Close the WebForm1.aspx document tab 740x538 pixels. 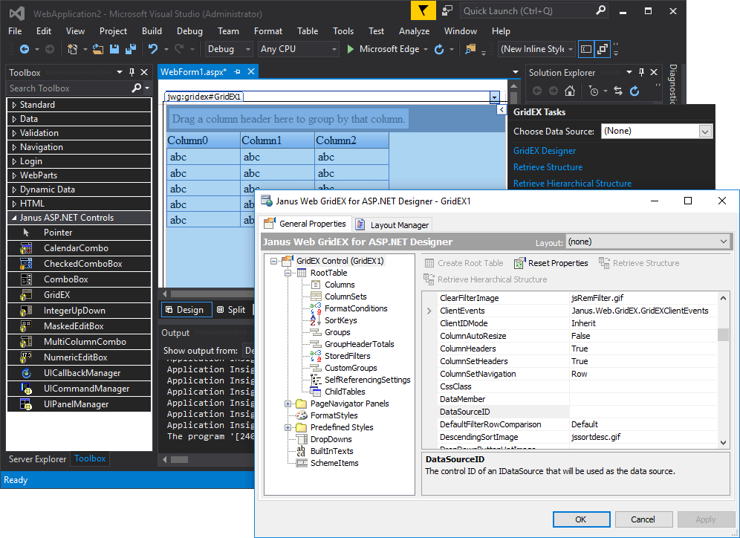coord(251,72)
